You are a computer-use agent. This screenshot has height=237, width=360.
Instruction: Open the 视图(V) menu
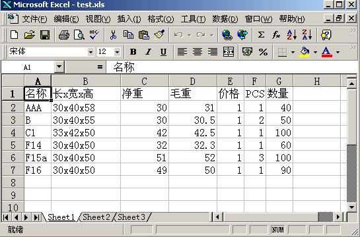pyautogui.click(x=98, y=19)
